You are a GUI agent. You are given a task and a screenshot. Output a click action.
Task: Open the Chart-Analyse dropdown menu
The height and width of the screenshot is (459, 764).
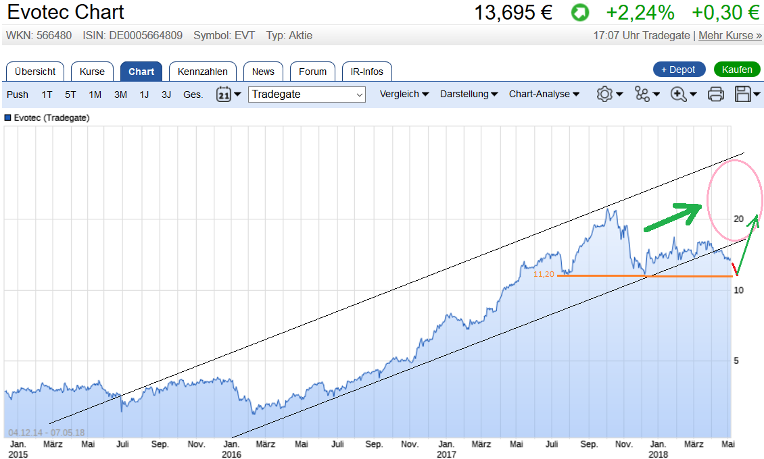(x=544, y=94)
